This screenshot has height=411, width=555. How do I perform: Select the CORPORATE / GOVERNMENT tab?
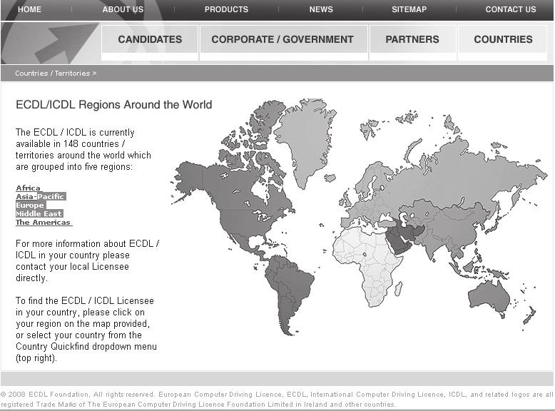point(282,39)
